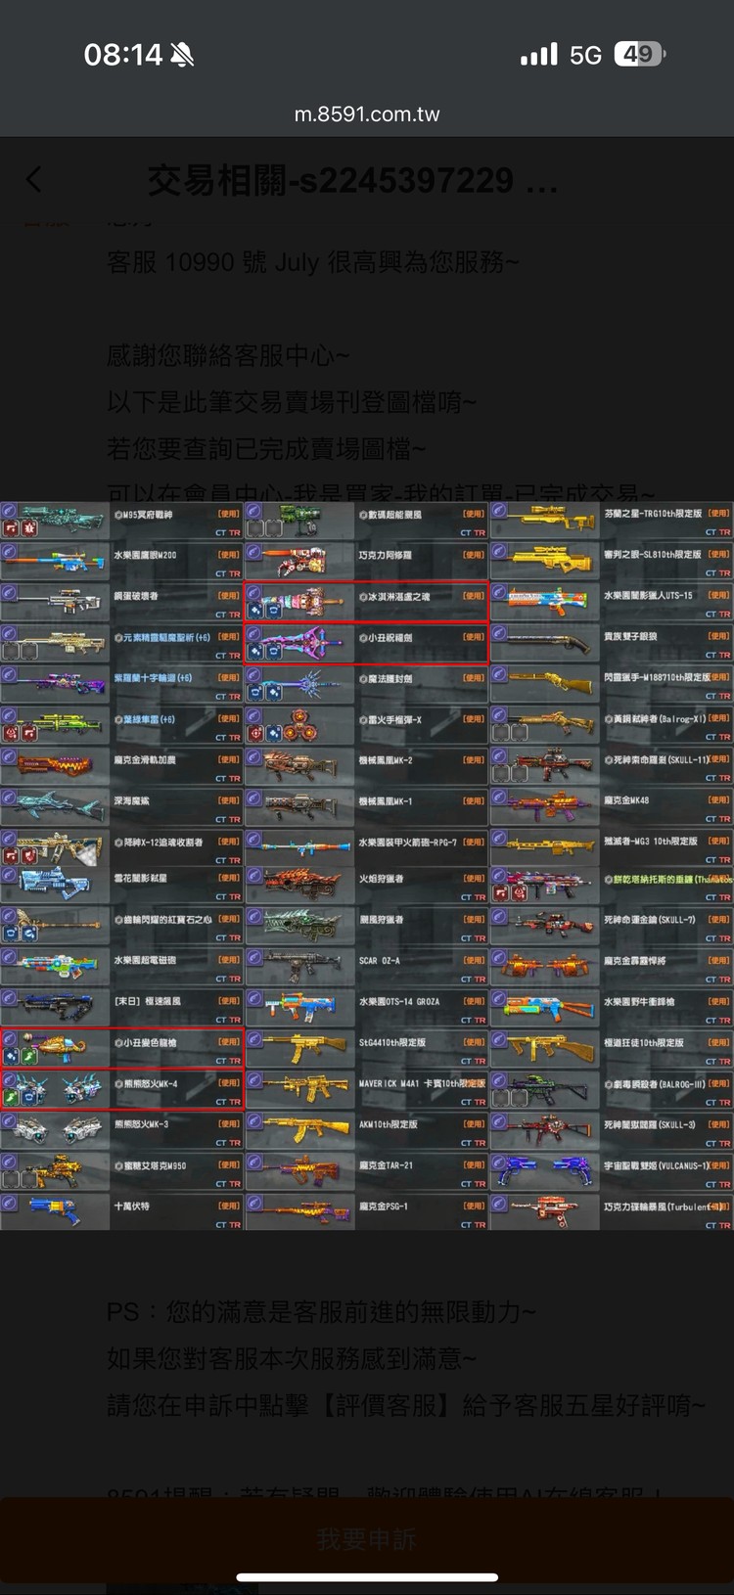Tap the 黃銅弒神者 (Balrog-XI) item name
The image size is (734, 1595).
(x=654, y=719)
